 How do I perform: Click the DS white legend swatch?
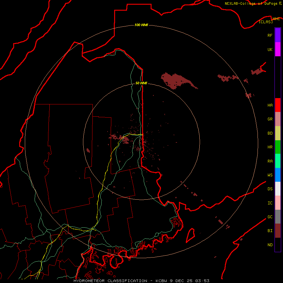point(278,189)
